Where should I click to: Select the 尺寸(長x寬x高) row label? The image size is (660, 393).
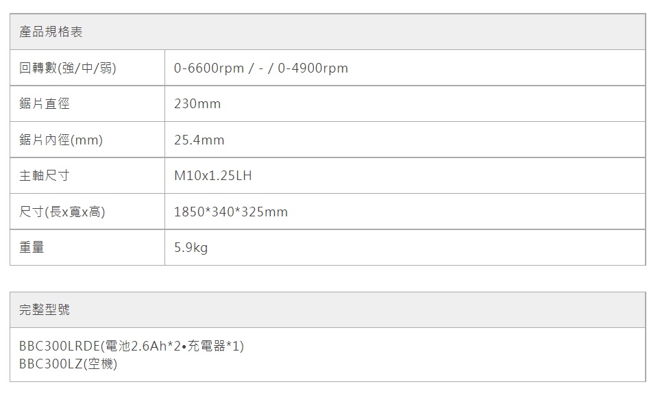pos(62,212)
